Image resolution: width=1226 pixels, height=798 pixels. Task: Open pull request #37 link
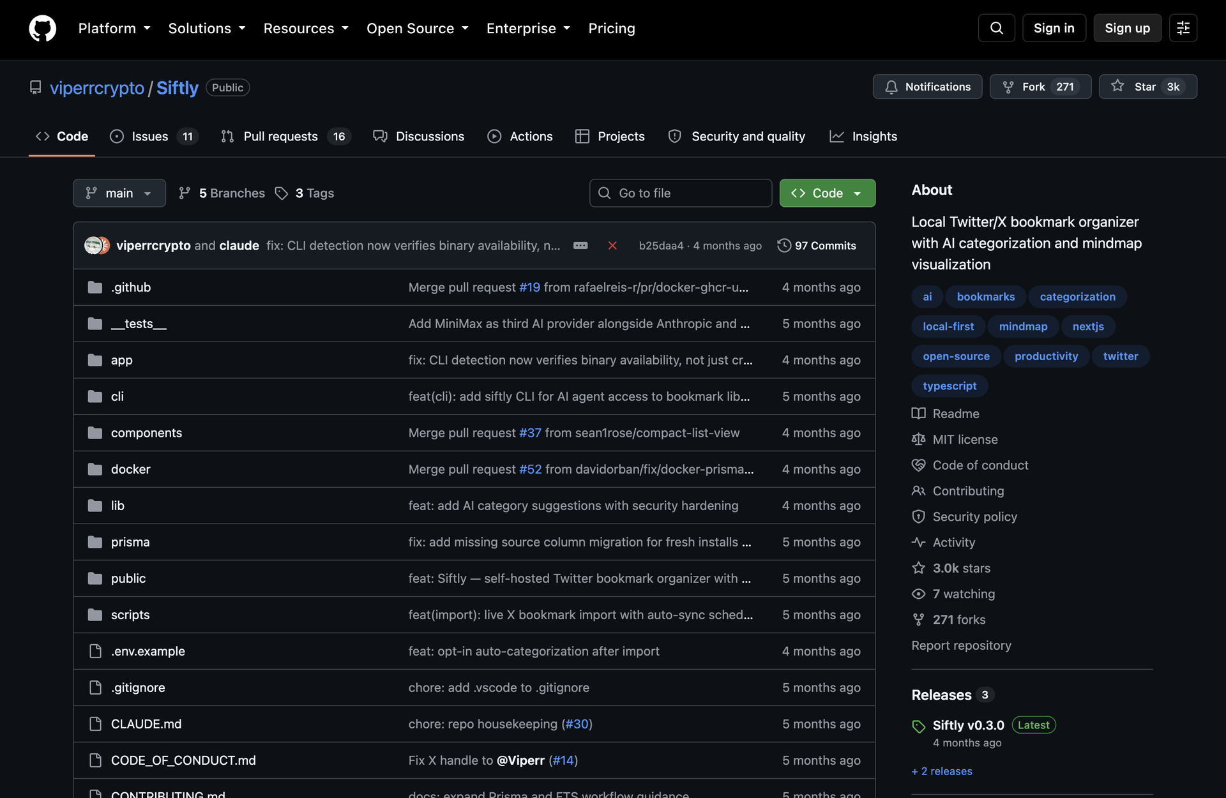pos(530,433)
